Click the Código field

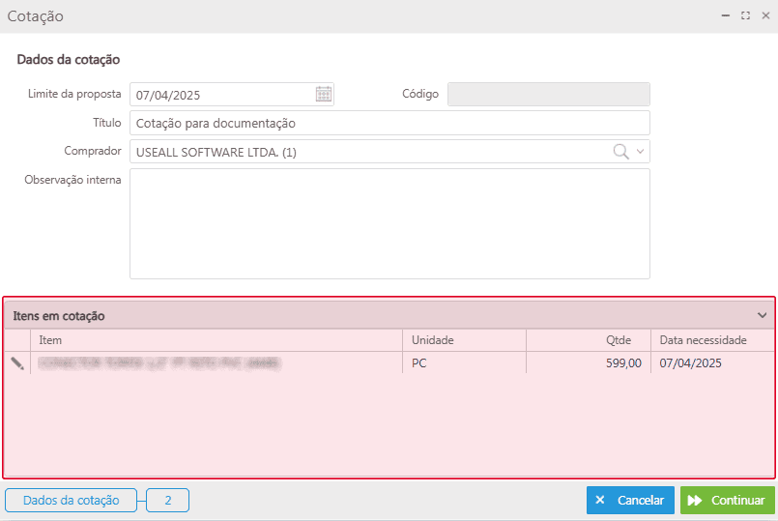549,95
